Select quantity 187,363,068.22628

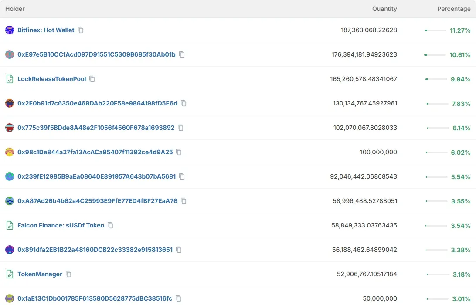pyautogui.click(x=369, y=30)
